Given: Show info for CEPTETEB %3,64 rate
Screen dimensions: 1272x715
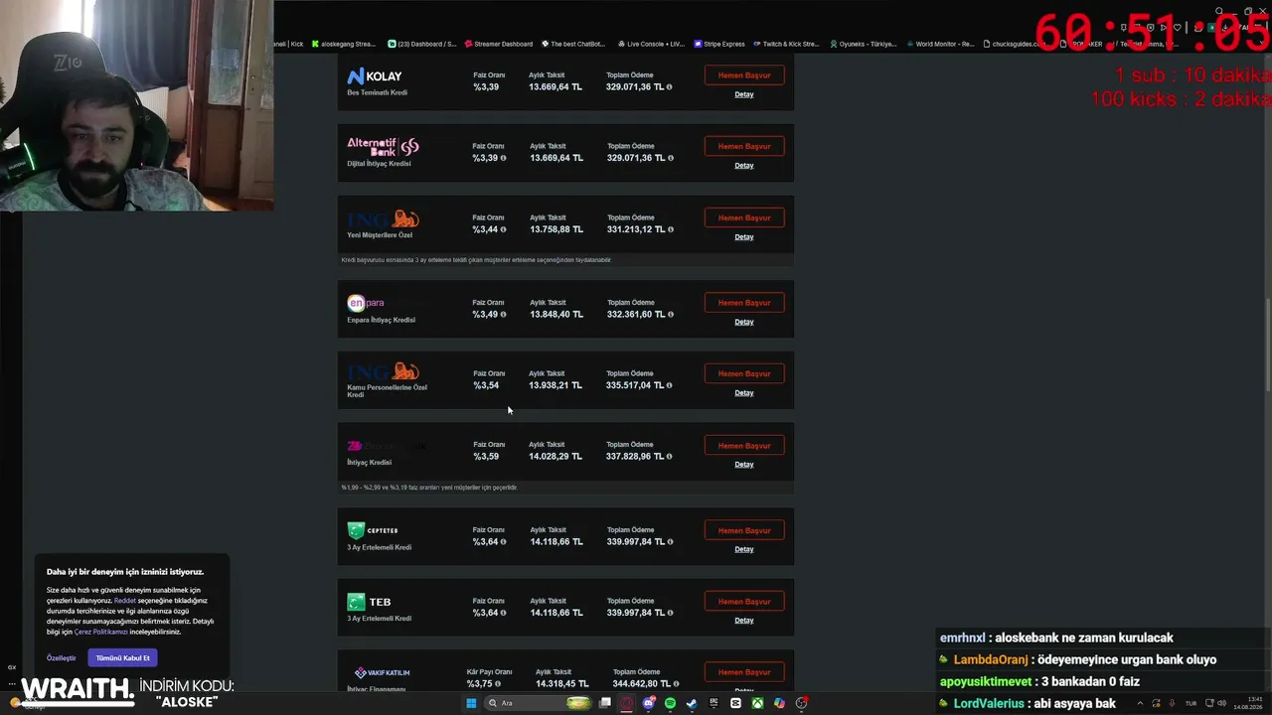Looking at the screenshot, I should (503, 542).
